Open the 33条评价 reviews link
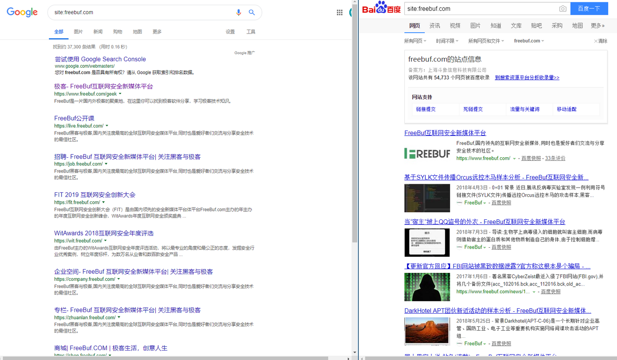 point(555,158)
